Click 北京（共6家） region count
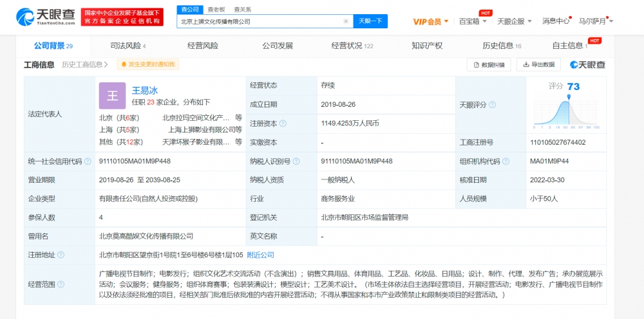 pyautogui.click(x=120, y=118)
